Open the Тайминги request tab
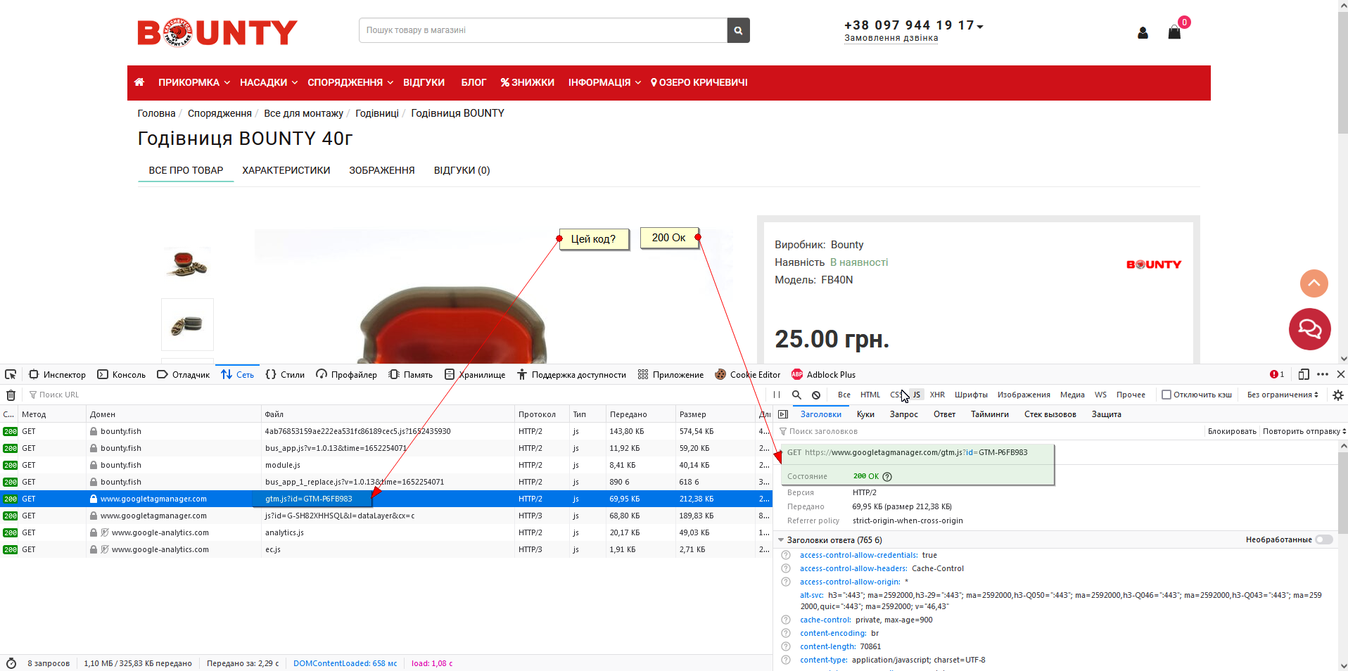1348x671 pixels. tap(989, 414)
